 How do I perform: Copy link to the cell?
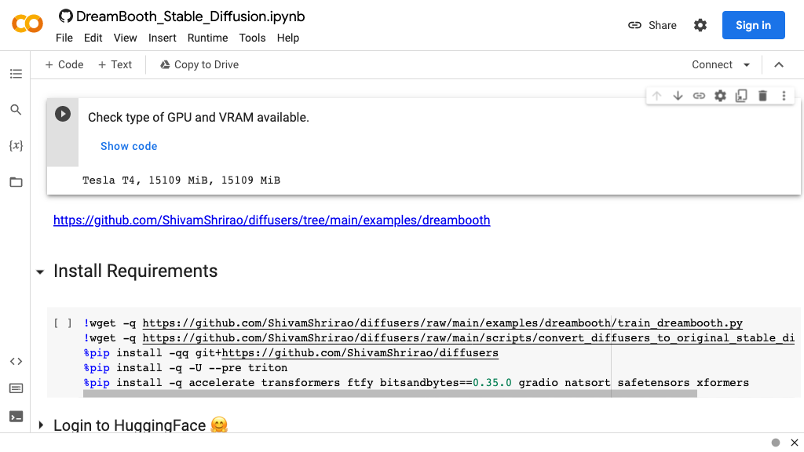[x=699, y=96]
